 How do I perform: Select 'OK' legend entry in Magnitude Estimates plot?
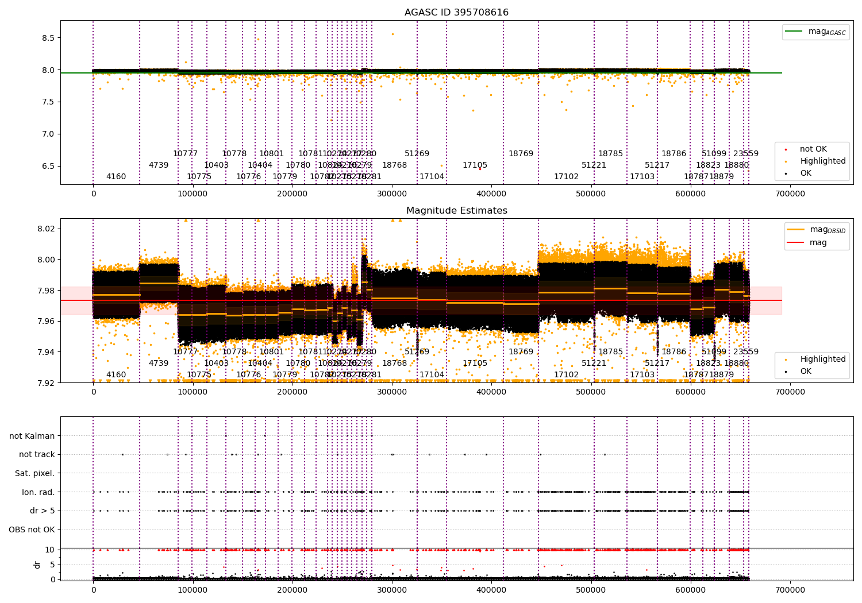click(x=806, y=372)
